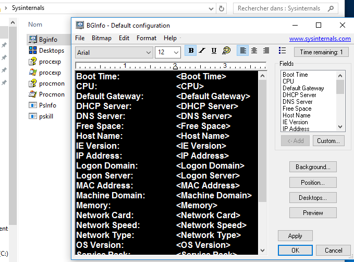The width and height of the screenshot is (354, 262).
Task: Toggle Underline formatting button
Action: pos(214,51)
